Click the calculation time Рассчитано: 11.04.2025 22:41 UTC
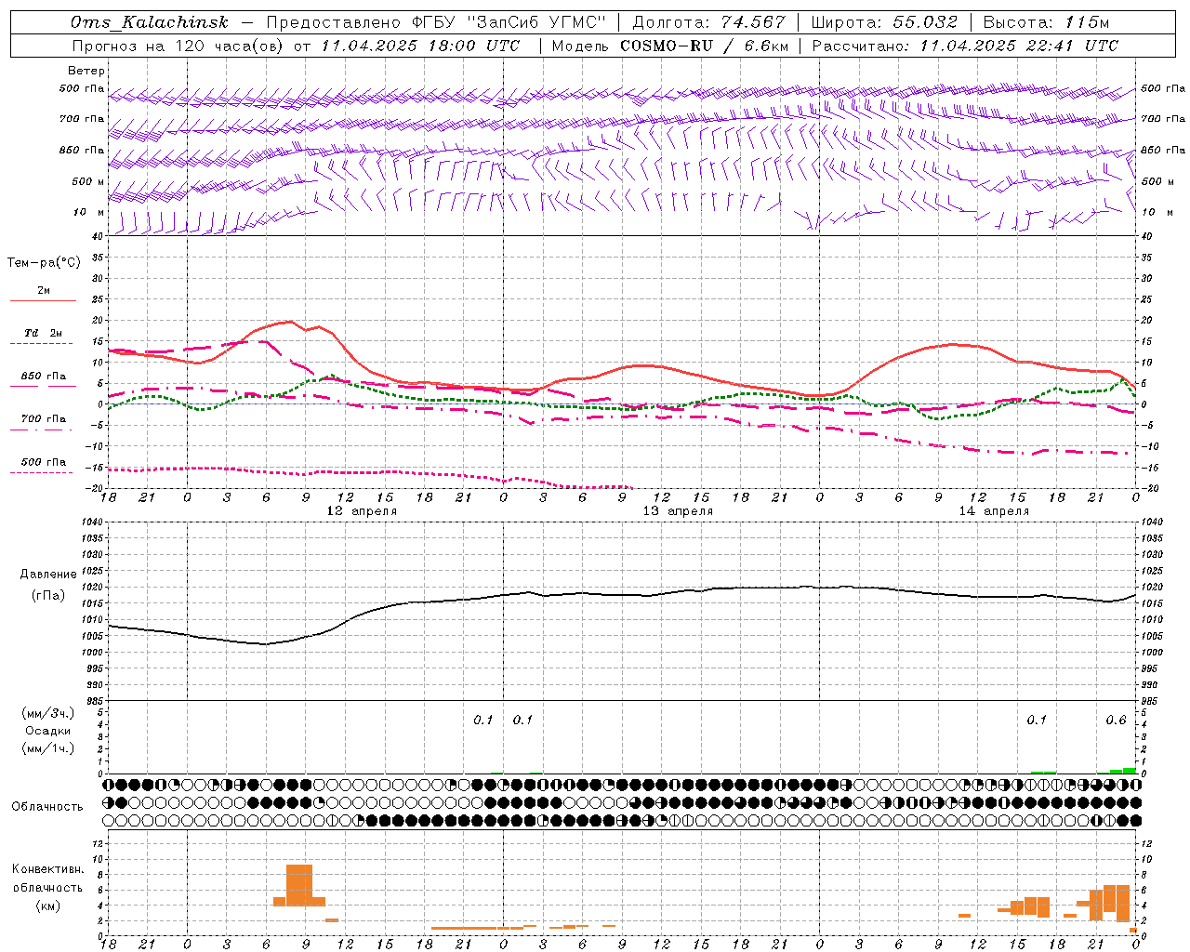The height and width of the screenshot is (952, 1190). tap(965, 46)
